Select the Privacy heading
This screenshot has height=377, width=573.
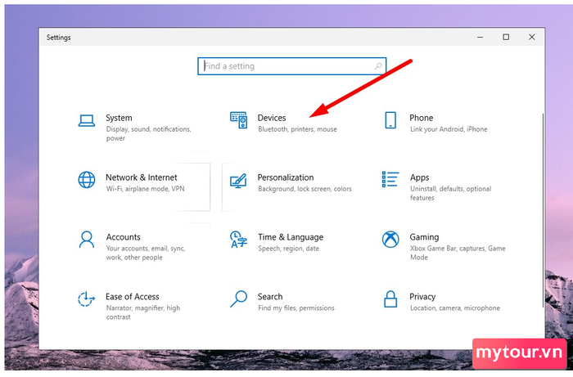pos(422,297)
